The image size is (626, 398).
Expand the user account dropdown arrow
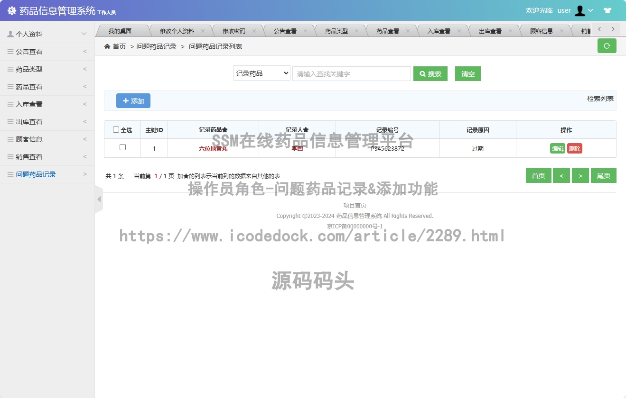pos(591,10)
